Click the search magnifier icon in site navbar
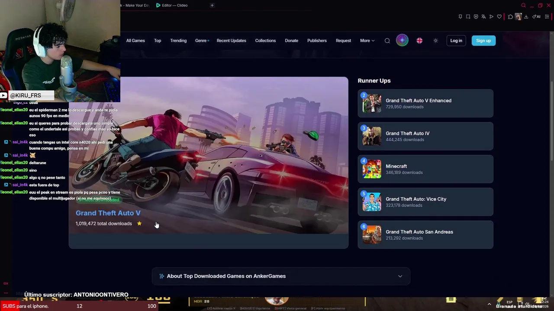Viewport: 554px width, 311px height. point(387,41)
